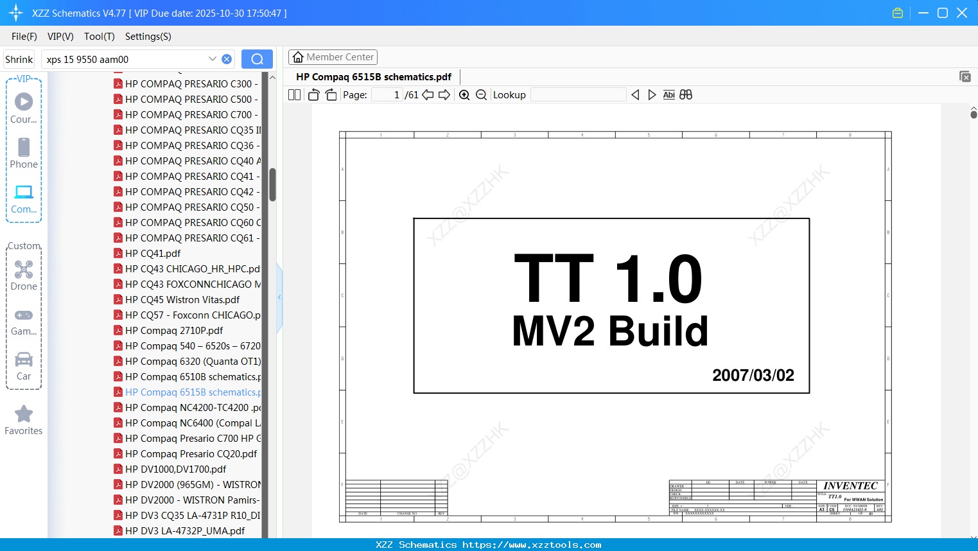Image resolution: width=978 pixels, height=551 pixels.
Task: Open binoculars search tool
Action: pyautogui.click(x=686, y=95)
